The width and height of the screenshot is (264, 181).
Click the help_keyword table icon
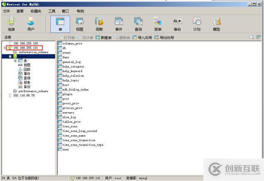pos(60,71)
